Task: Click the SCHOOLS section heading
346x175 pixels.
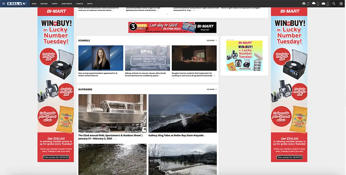Action: 84,41
